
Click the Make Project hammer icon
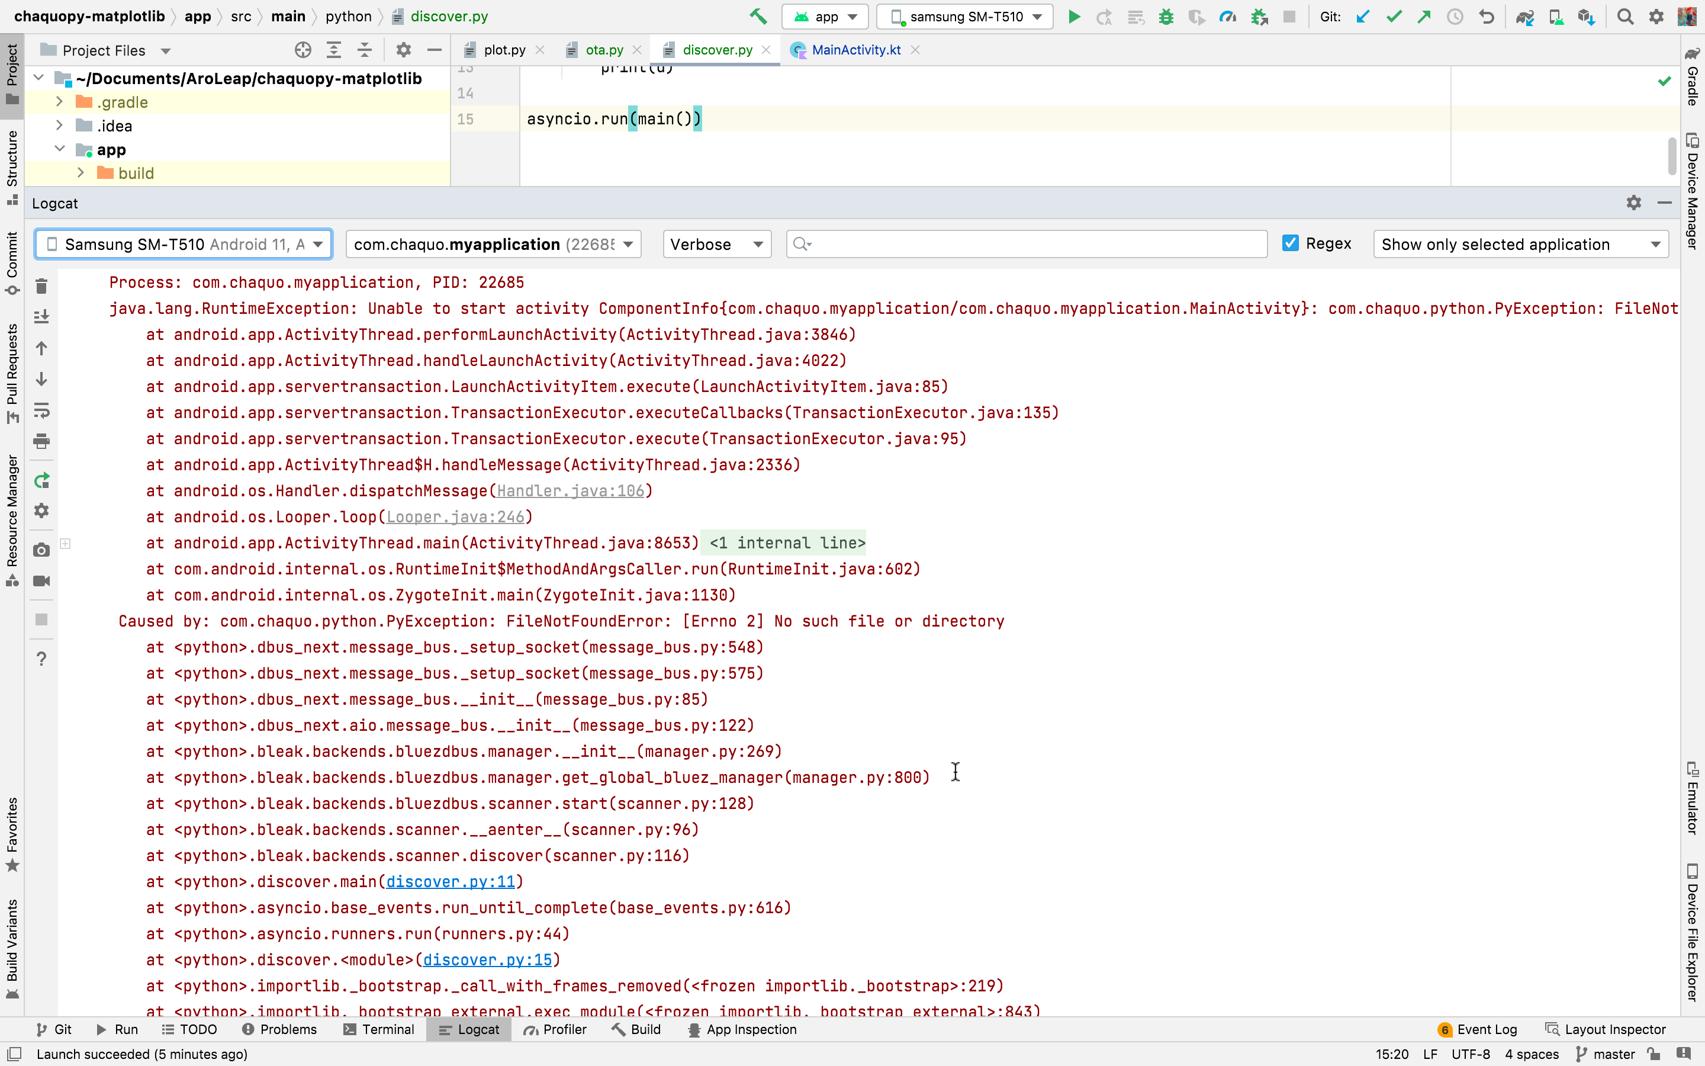pyautogui.click(x=758, y=17)
